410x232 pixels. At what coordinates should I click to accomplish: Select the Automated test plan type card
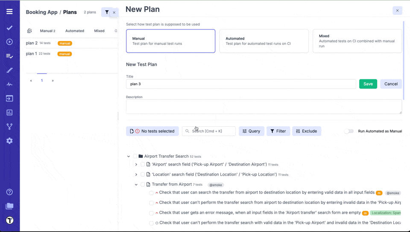[264, 41]
